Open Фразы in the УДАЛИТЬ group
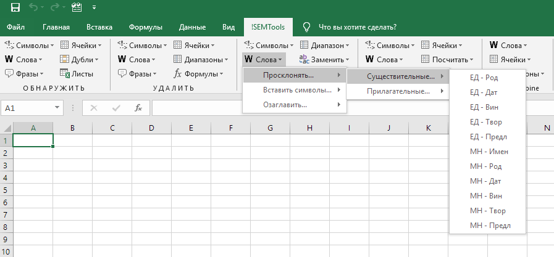Viewport: 554px width, 257px height. click(x=137, y=74)
